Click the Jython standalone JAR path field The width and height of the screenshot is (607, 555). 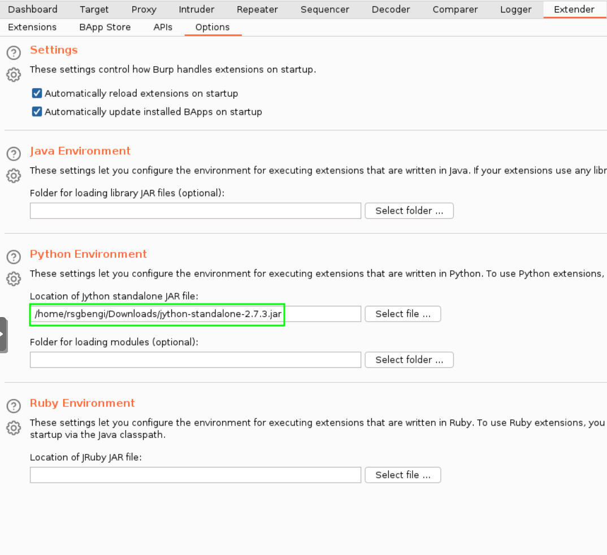[195, 314]
